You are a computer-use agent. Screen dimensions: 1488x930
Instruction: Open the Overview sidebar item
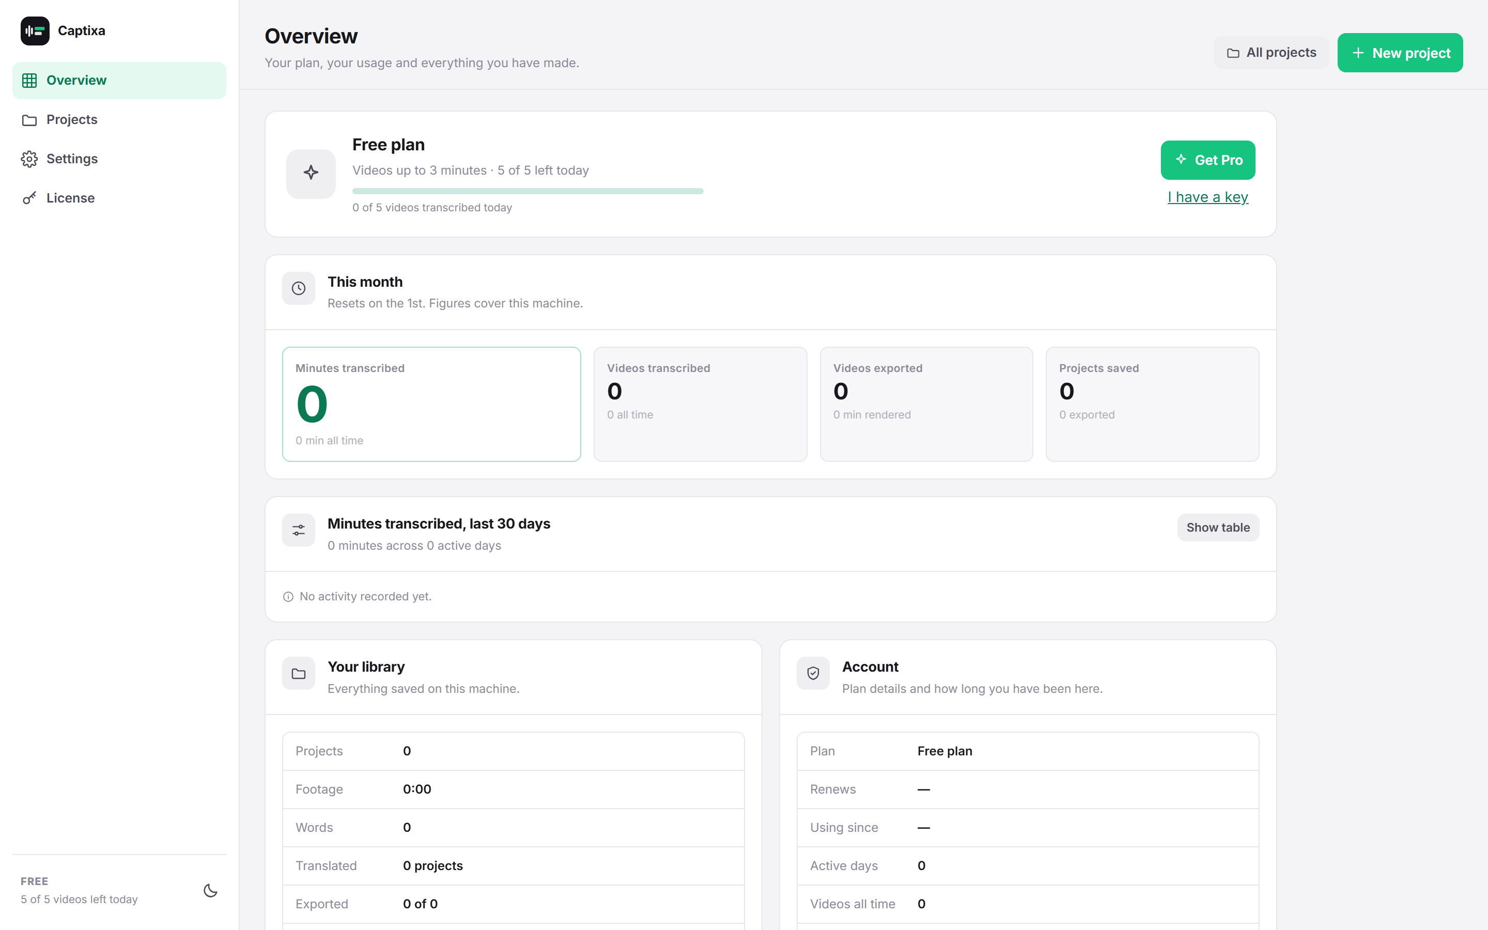119,80
